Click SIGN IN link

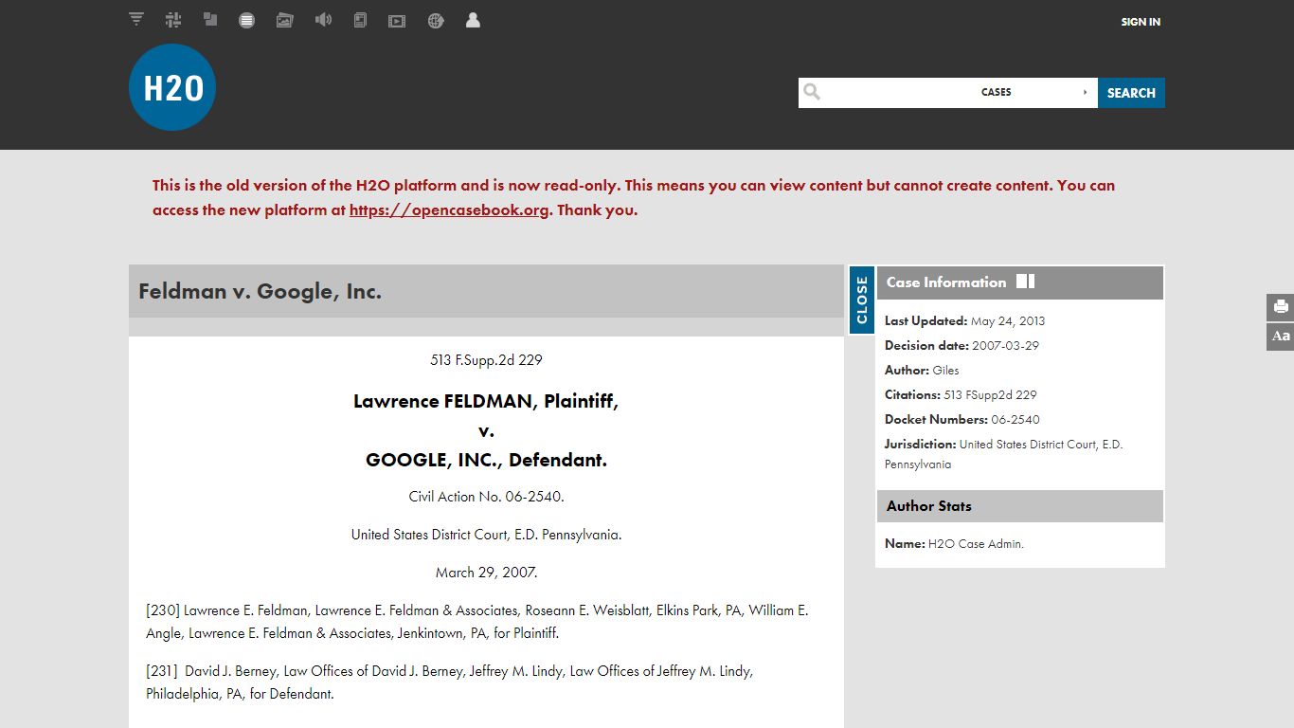1141,22
